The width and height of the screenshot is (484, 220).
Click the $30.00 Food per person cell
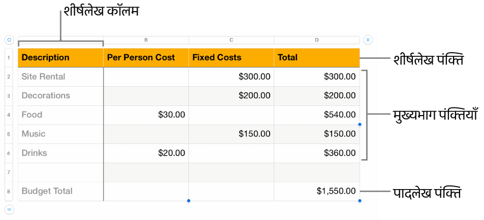click(x=146, y=115)
